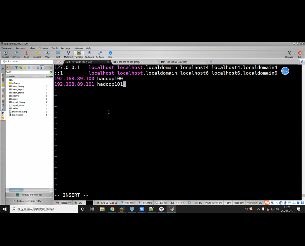This screenshot has width=305, height=246.
Task: Open the Session toolbar button
Action: [x=6, y=55]
